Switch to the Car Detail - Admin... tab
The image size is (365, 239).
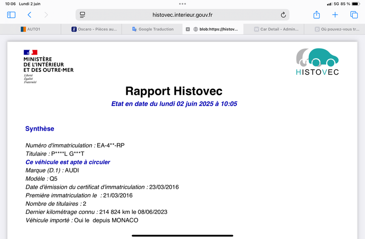pos(274,29)
